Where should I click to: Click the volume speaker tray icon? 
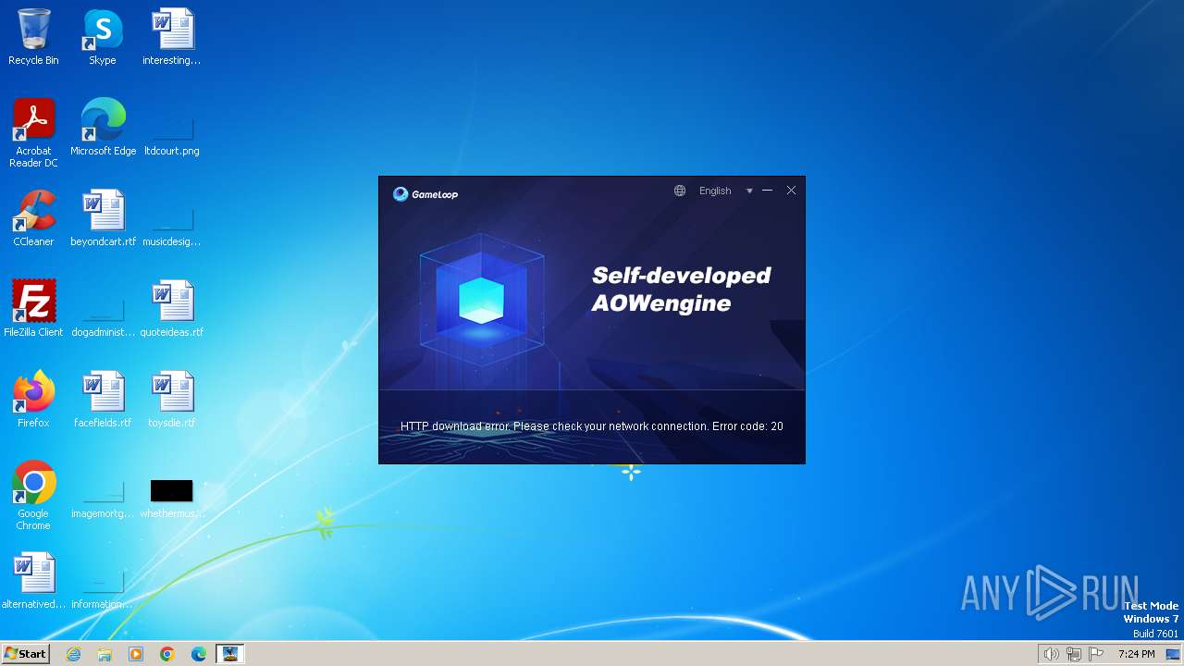tap(1051, 654)
